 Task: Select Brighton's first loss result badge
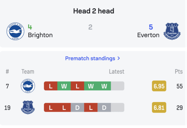51,86
